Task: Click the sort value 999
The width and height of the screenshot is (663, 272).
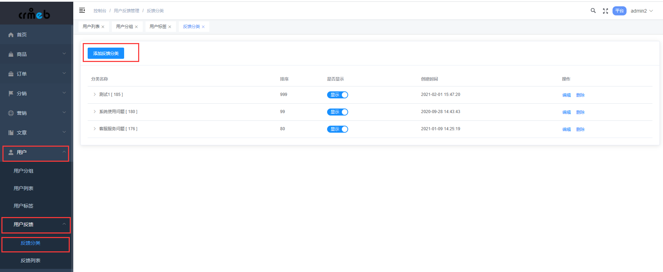Action: click(x=284, y=95)
